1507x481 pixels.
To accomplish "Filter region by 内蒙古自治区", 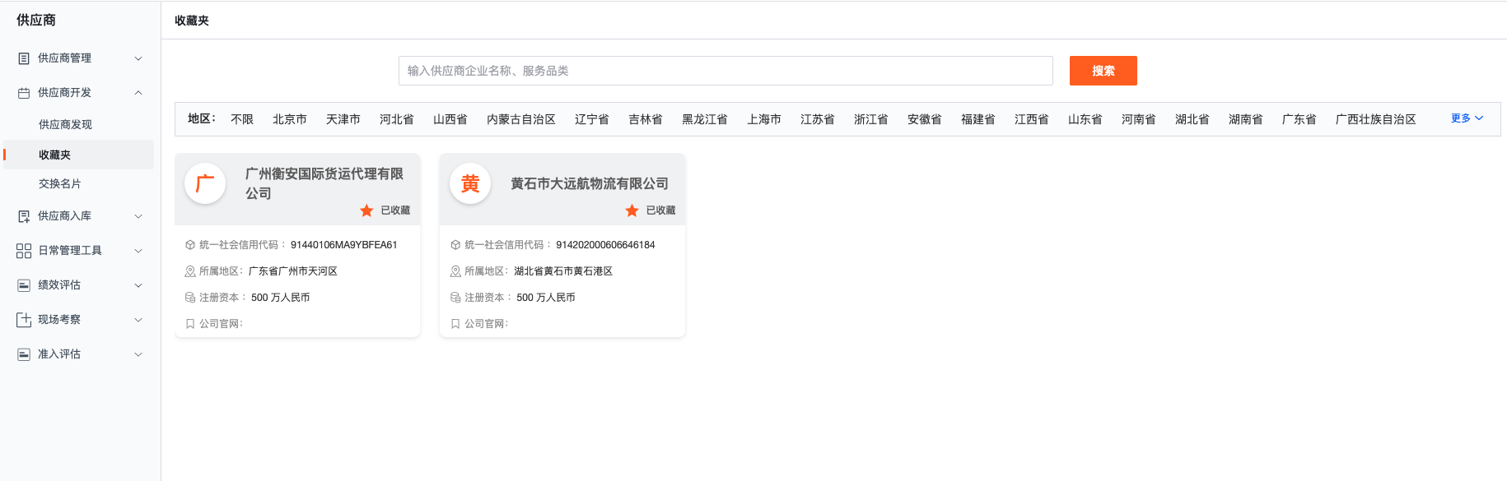I will point(521,119).
